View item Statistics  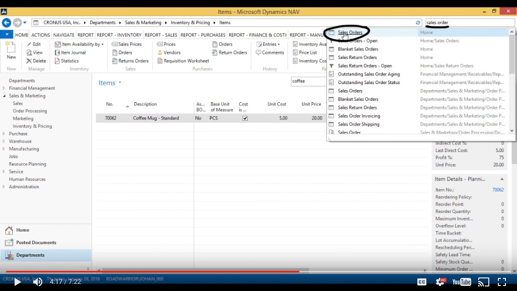click(71, 60)
